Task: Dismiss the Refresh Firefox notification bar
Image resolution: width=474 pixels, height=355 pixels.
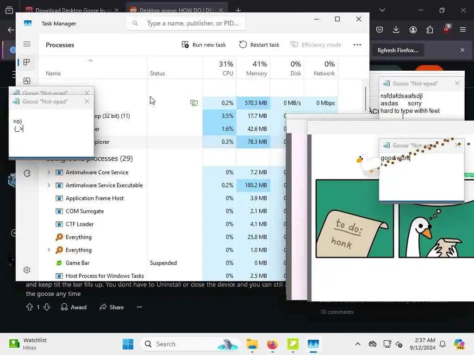Action: (x=462, y=50)
